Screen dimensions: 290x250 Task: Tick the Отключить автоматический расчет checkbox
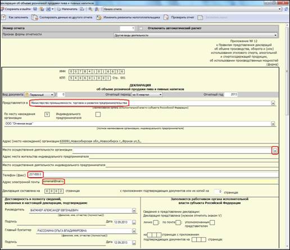click(141, 28)
